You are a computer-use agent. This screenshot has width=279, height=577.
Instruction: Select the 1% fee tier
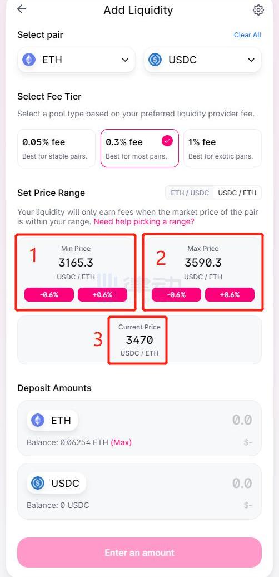point(223,149)
